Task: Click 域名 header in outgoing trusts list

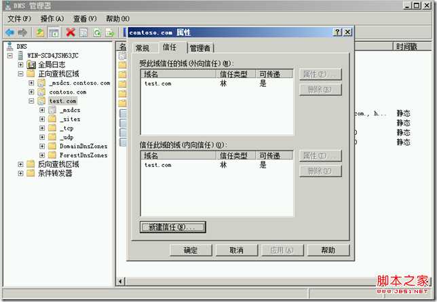Action: click(179, 74)
